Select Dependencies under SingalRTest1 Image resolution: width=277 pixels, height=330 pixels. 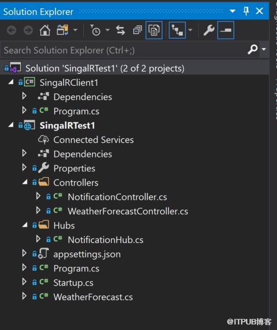tap(83, 154)
